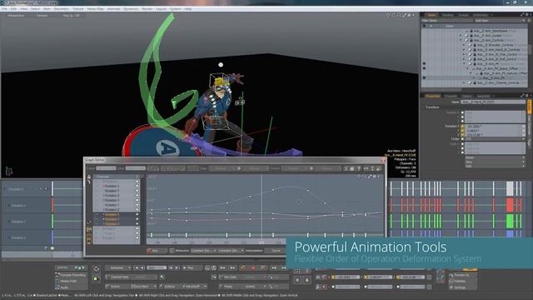
Task: Click the Rotation X value field
Action: coord(494,126)
